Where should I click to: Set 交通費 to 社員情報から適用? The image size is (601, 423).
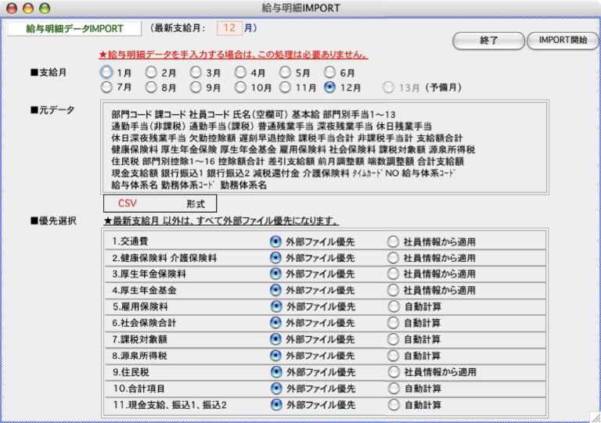coord(393,242)
